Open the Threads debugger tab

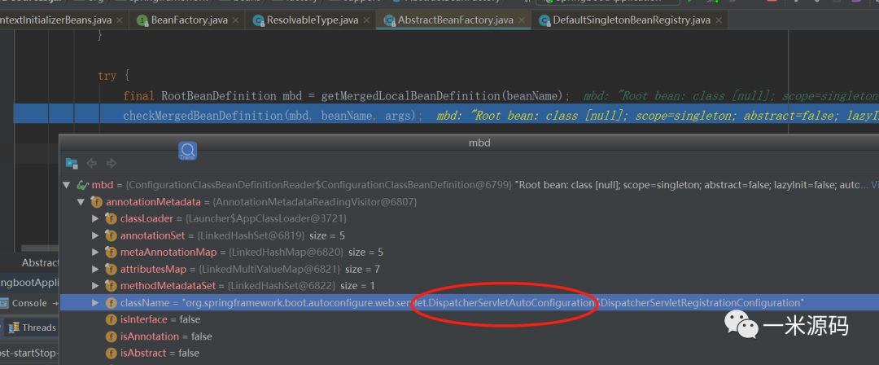tap(33, 328)
